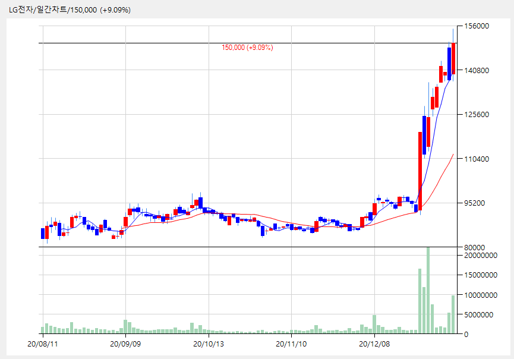Click the large red breakout candle rising from 95200 past 110400
514x359 pixels.
pyautogui.click(x=420, y=171)
